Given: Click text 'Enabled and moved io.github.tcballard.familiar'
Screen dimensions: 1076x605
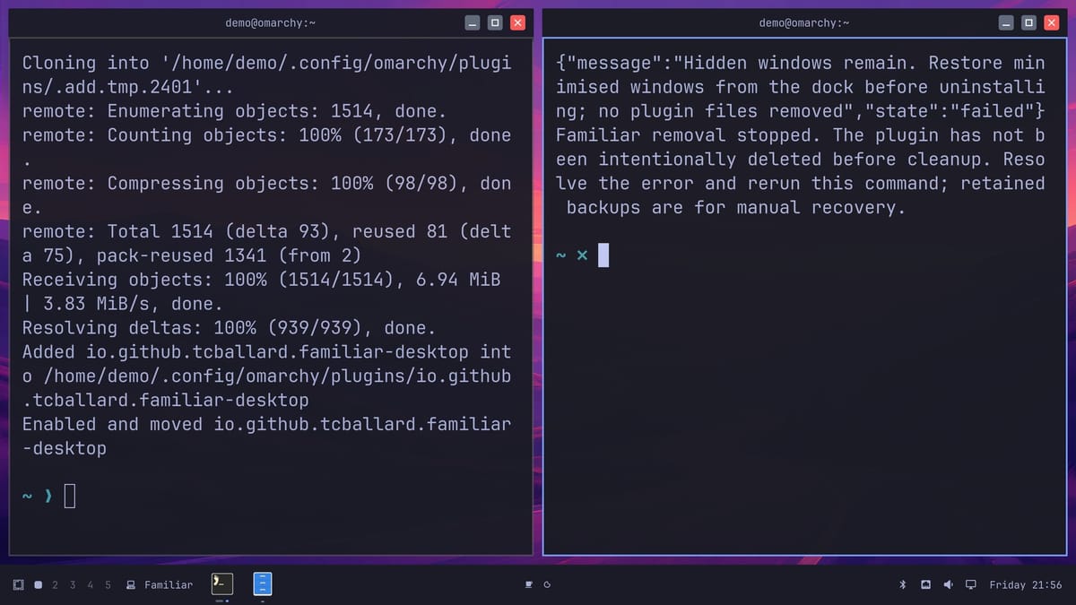Looking at the screenshot, I should 266,424.
